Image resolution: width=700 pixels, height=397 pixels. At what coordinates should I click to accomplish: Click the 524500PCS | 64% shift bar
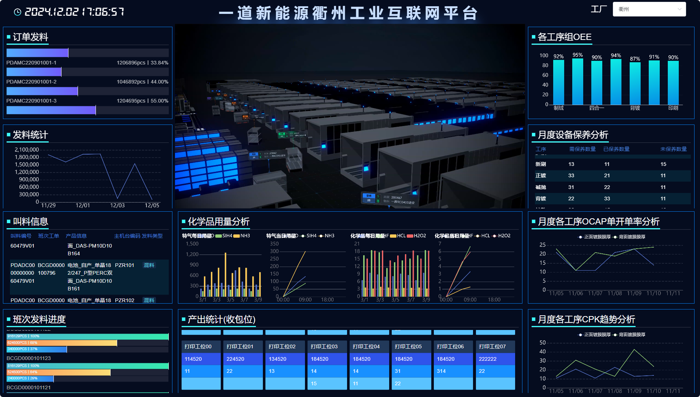tap(59, 372)
